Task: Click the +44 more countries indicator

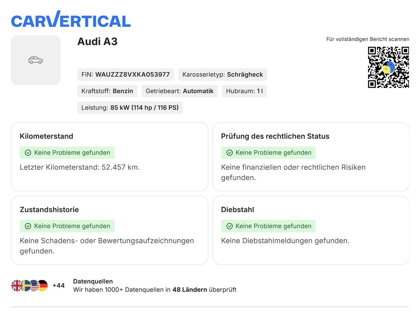Action: [59, 286]
